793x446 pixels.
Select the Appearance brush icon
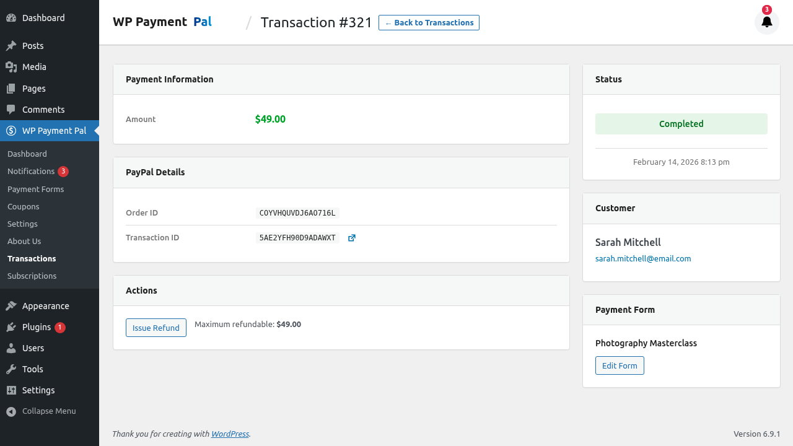(x=11, y=305)
